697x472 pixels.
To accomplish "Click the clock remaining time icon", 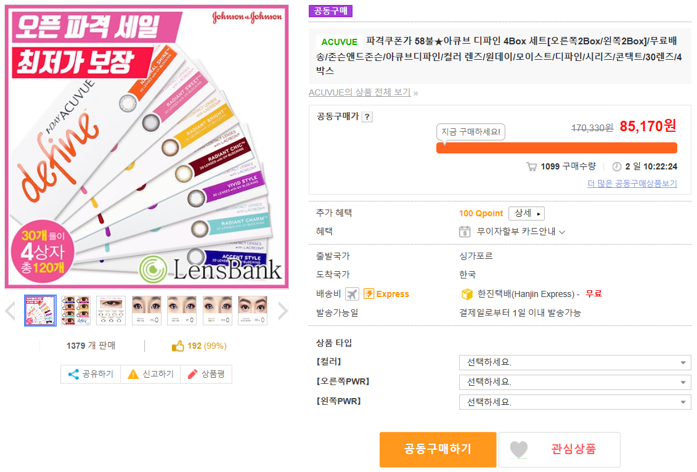I will [x=617, y=166].
